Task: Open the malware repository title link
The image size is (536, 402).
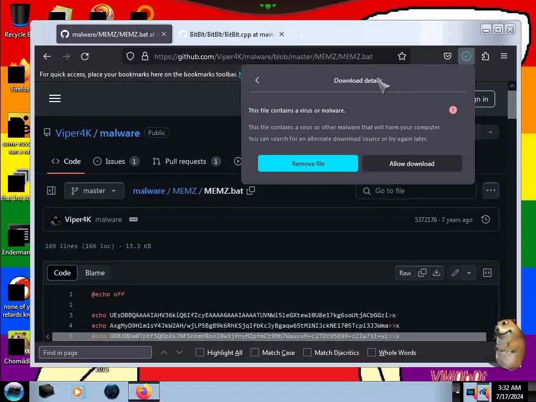Action: pos(120,133)
